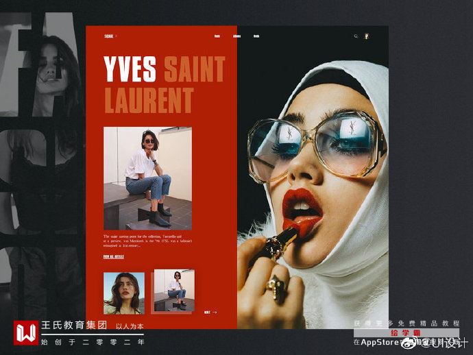Click the orange 'LAURENT' heading word
Viewport: 473px width, 355px height.
pyautogui.click(x=149, y=101)
